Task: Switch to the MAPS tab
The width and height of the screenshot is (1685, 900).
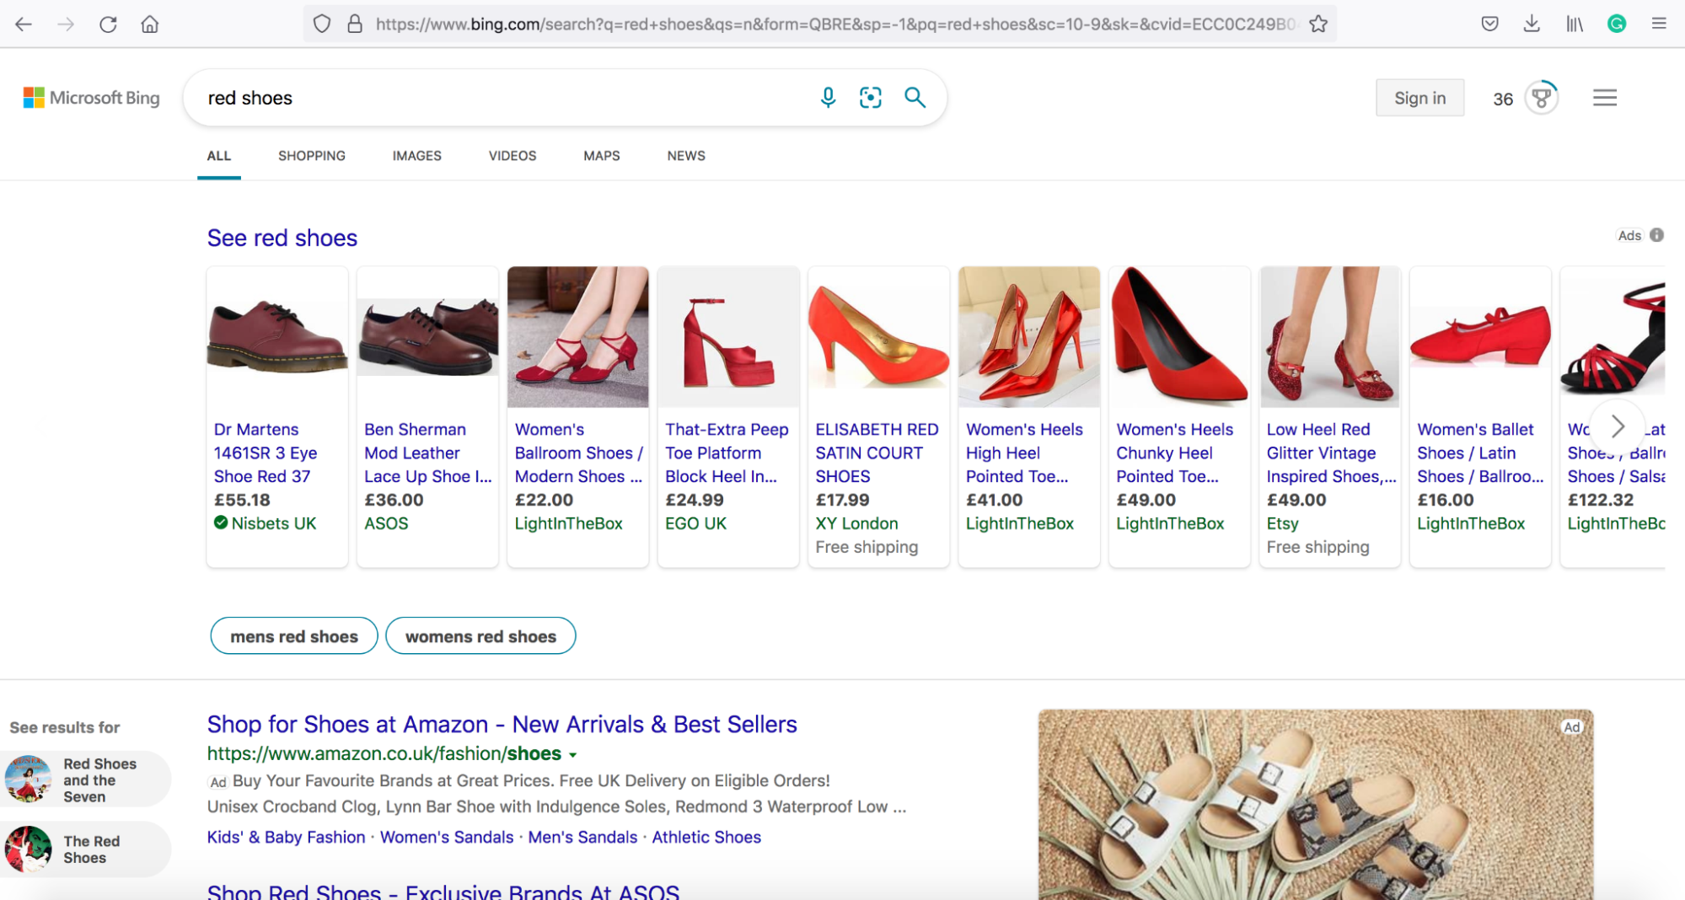Action: (x=601, y=156)
